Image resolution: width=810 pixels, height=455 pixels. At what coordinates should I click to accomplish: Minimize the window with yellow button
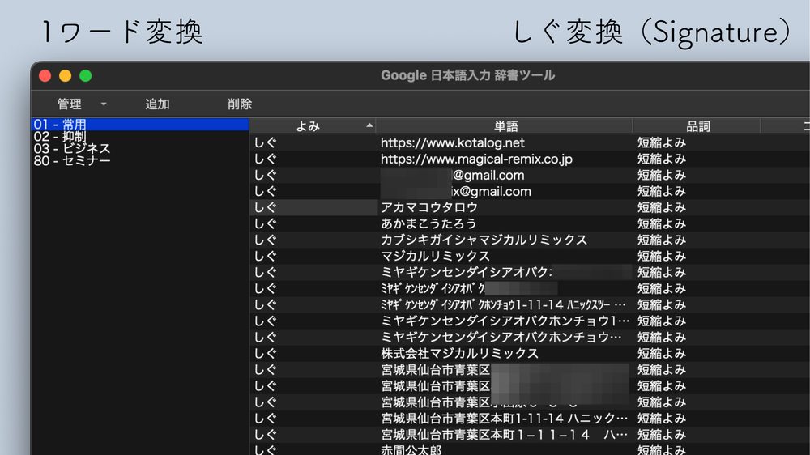click(65, 76)
